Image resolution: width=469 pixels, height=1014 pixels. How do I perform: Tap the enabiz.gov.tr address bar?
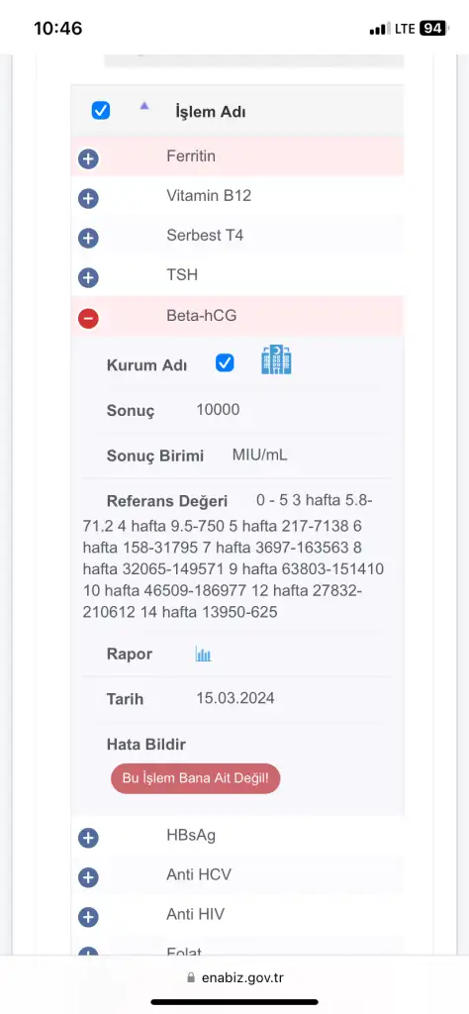point(234,977)
